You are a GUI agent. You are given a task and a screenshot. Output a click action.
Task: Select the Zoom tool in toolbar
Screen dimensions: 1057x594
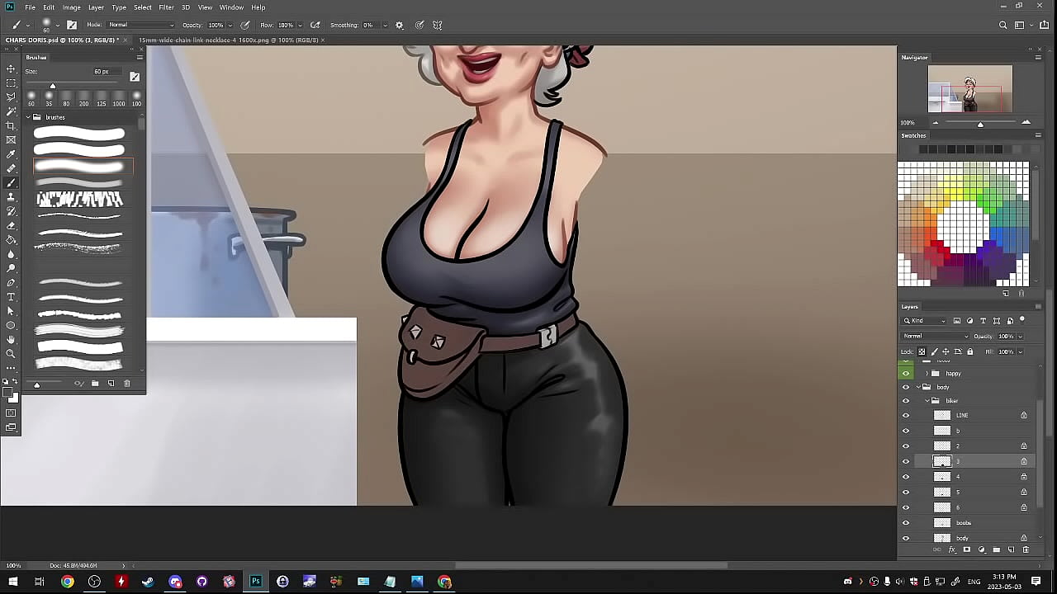pyautogui.click(x=11, y=354)
